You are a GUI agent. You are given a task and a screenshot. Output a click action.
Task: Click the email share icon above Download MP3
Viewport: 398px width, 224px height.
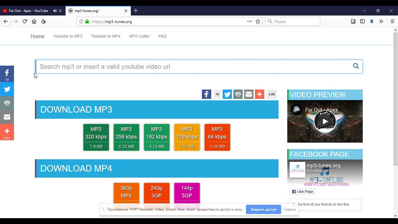tap(249, 94)
